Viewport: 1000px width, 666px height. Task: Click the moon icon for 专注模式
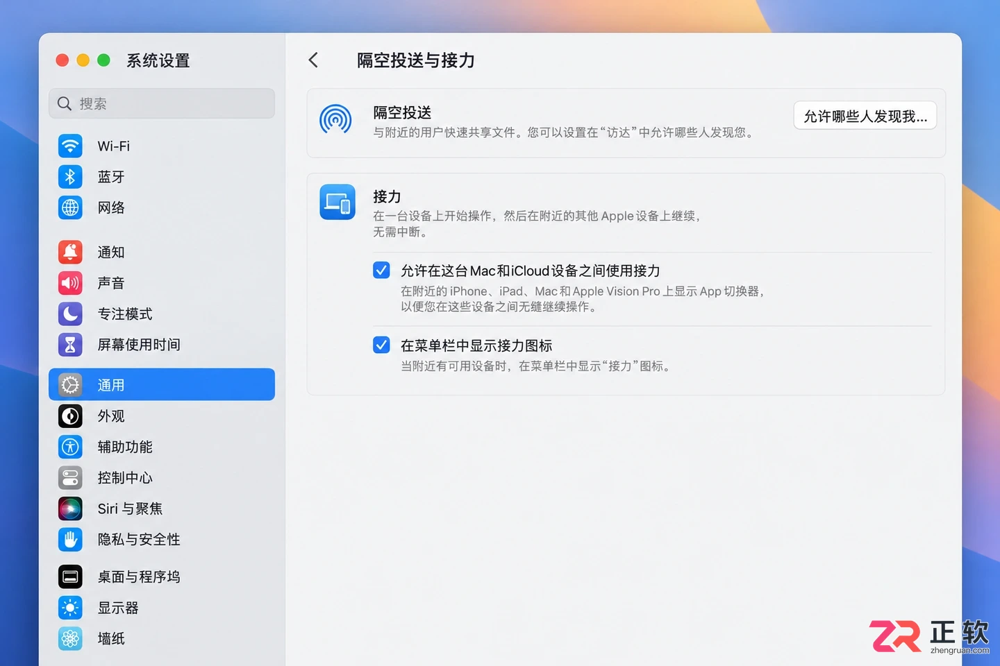pyautogui.click(x=70, y=314)
